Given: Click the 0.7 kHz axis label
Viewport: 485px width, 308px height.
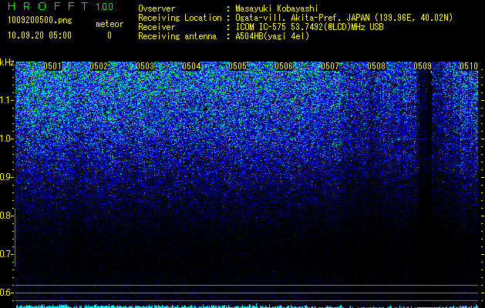Looking at the screenshot, I should click(6, 254).
